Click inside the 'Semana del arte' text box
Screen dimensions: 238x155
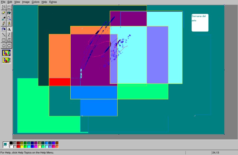[200, 22]
